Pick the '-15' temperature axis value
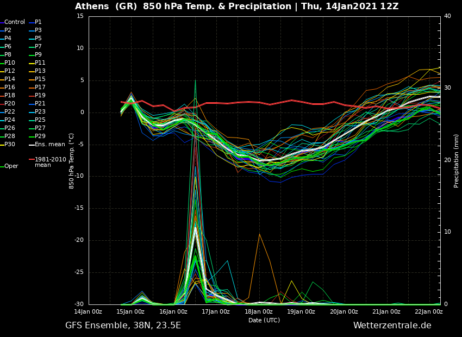This screenshot has width=462, height=337. [79, 208]
